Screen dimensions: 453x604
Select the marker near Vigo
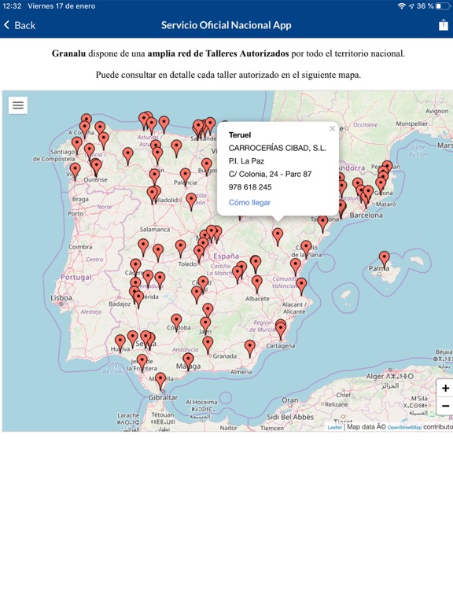point(75,171)
